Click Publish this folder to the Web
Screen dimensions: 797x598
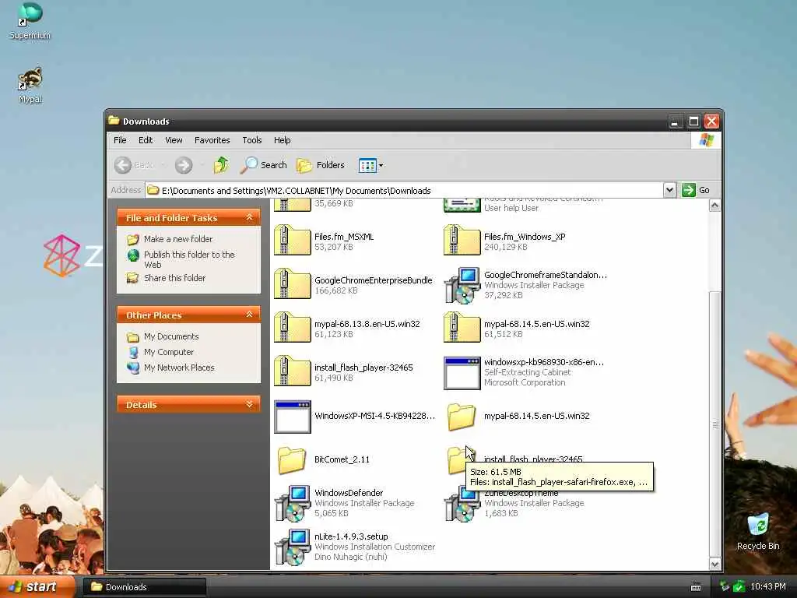click(x=189, y=259)
